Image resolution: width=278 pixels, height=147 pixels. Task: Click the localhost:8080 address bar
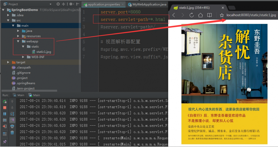click(x=251, y=15)
